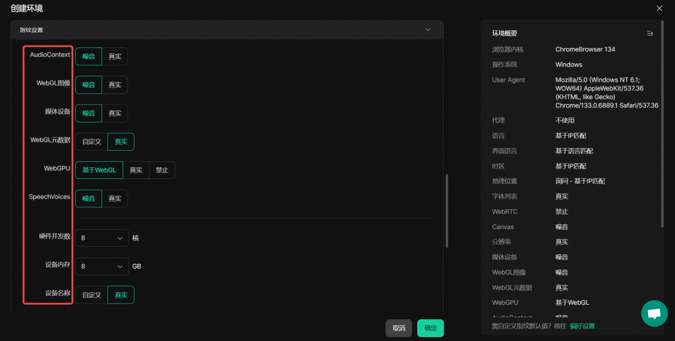Select 真实 for WebGPU
The width and height of the screenshot is (675, 341).
point(136,170)
